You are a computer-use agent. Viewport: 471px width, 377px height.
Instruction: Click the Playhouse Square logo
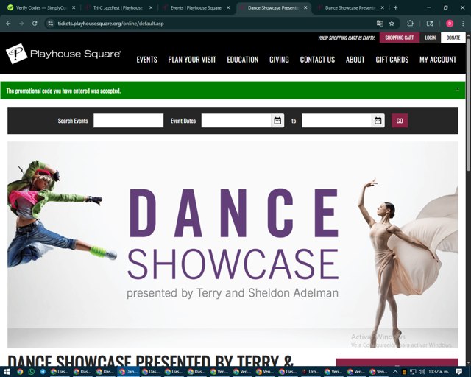click(63, 54)
